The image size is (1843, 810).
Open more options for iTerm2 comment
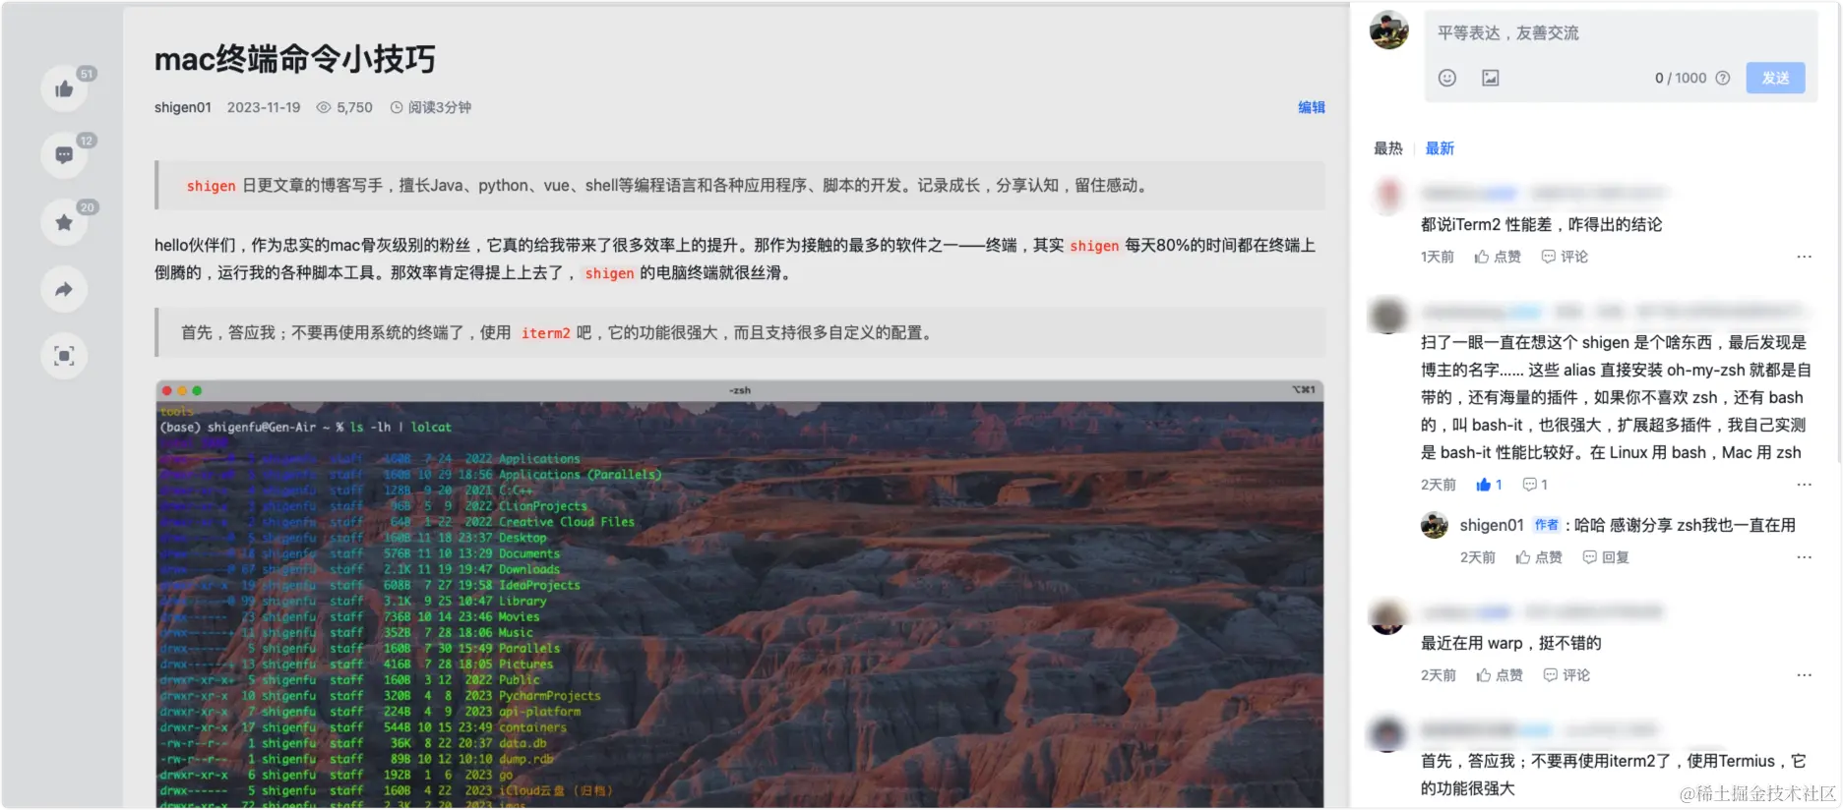click(x=1804, y=257)
